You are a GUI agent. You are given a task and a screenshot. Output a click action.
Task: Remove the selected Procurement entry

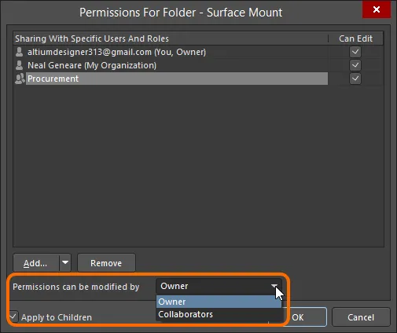(x=106, y=262)
